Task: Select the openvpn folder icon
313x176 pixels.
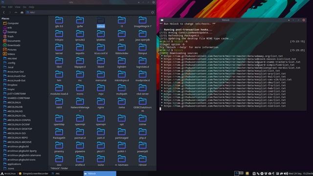Action: [x=101, y=119]
